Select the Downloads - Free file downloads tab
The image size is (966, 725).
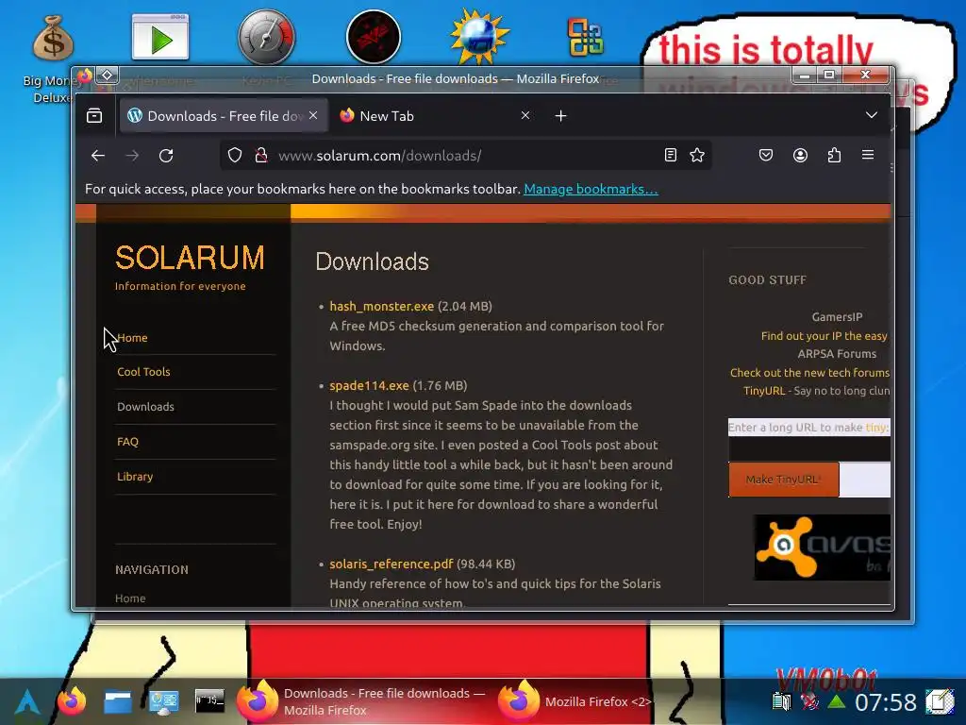(224, 116)
